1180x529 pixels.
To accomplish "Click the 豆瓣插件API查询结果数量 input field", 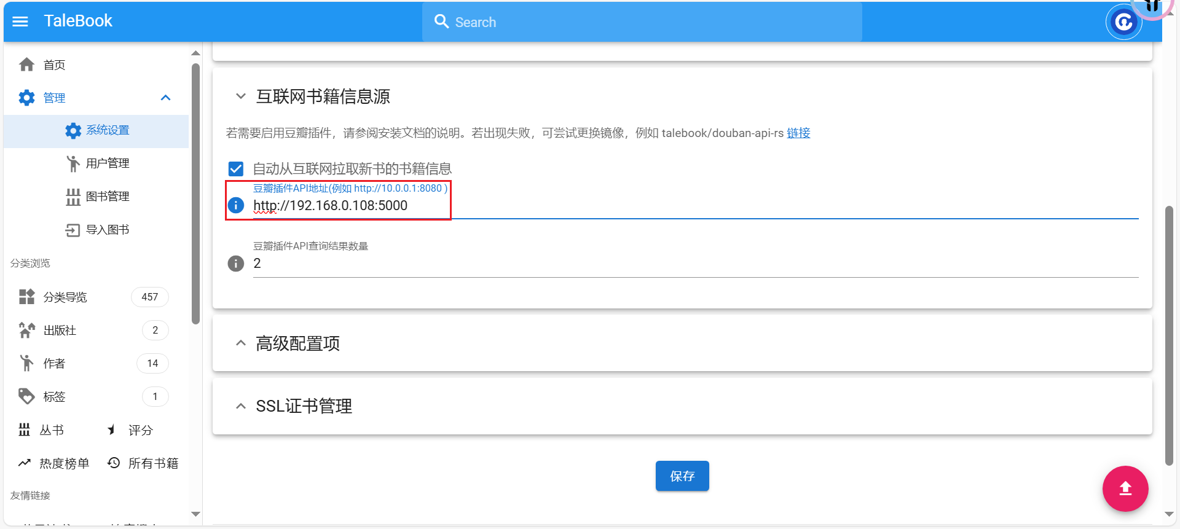I will (x=696, y=264).
